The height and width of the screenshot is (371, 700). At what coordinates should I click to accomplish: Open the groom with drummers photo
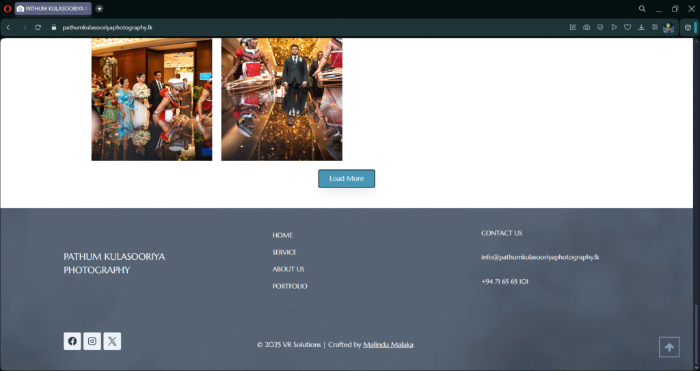282,100
